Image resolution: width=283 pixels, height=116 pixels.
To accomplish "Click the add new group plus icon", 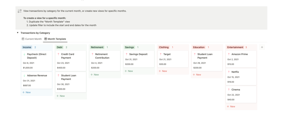I will point(262,47).
